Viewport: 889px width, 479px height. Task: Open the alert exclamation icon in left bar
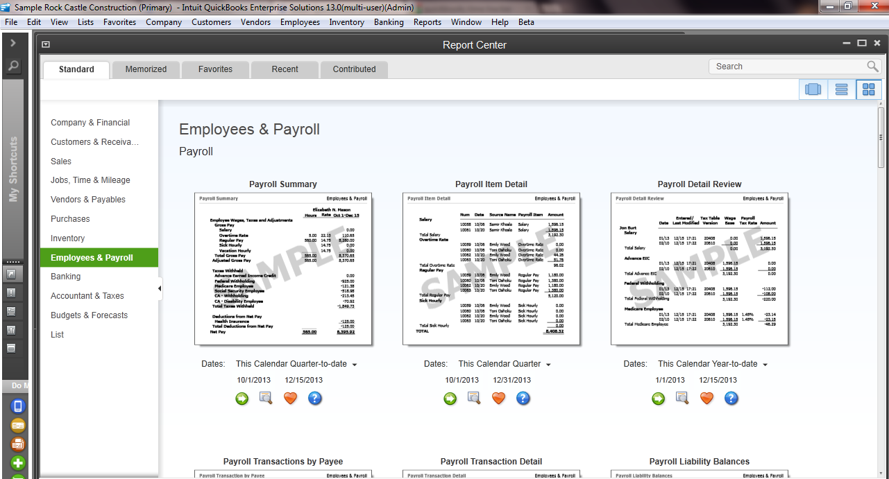click(11, 293)
